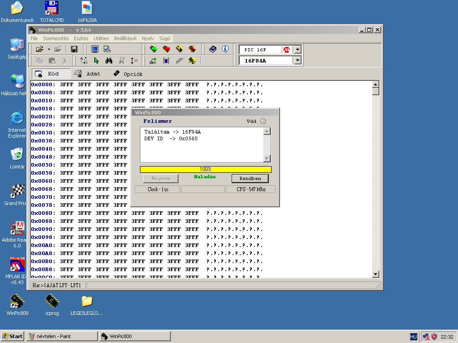Click the Rendben button
The height and width of the screenshot is (343, 458).
(x=250, y=179)
